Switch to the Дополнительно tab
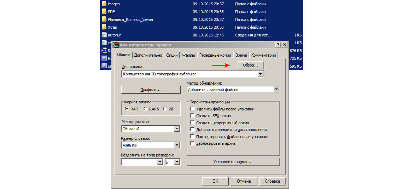 [148, 55]
